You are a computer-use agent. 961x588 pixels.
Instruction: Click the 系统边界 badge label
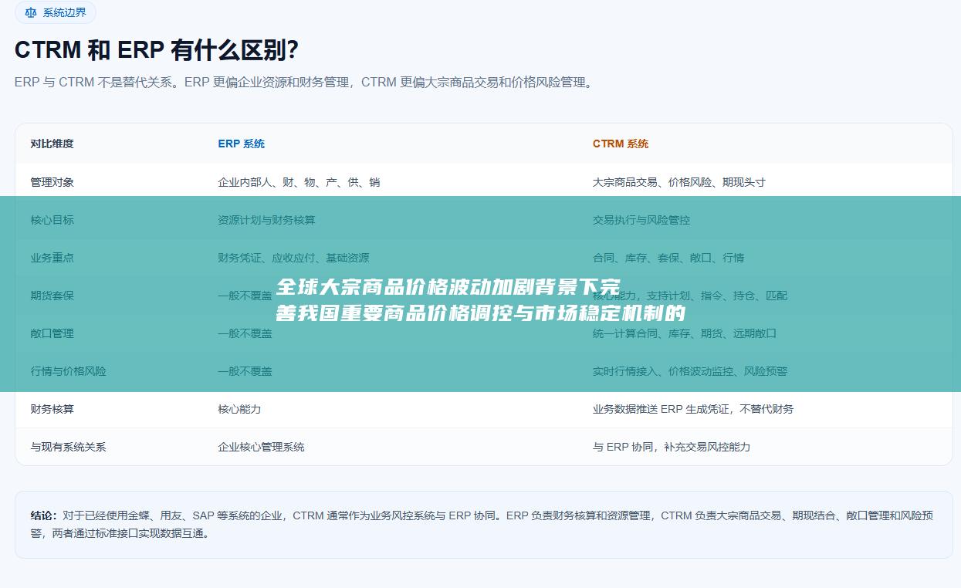(x=65, y=12)
